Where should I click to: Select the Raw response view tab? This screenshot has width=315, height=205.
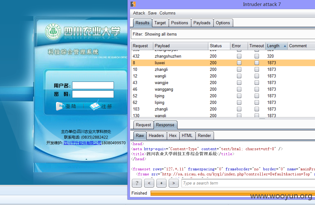pyautogui.click(x=140, y=136)
